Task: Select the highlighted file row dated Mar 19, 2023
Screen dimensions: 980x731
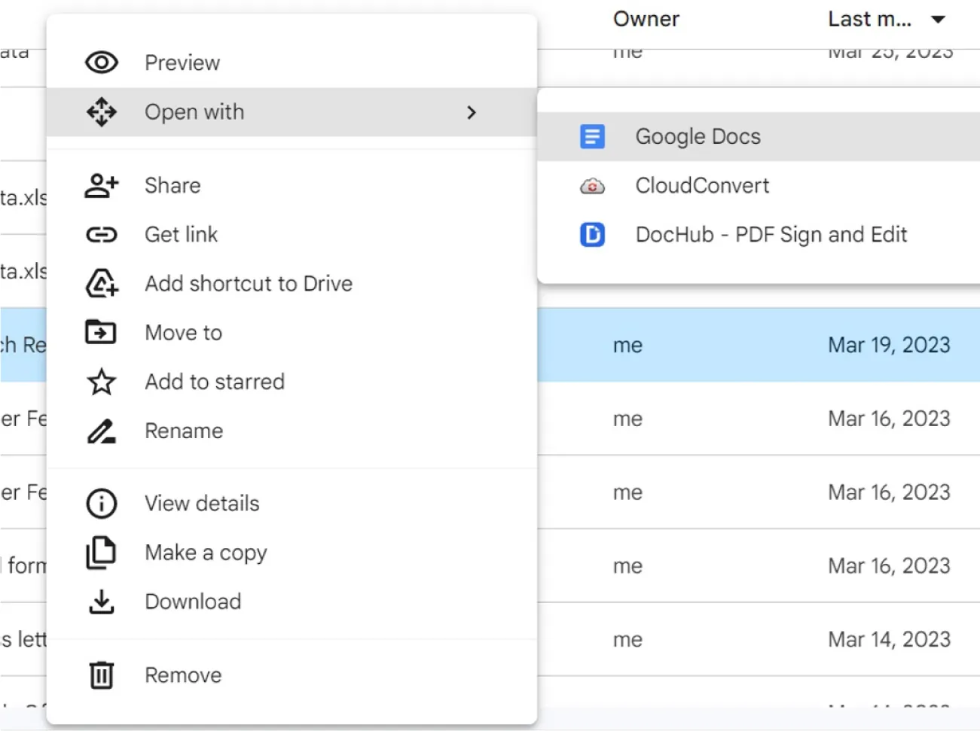Action: 753,344
